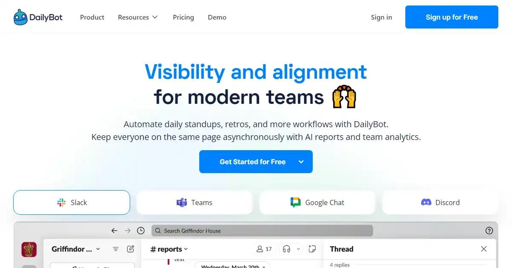This screenshot has width=512, height=268.
Task: Expand the Resources menu
Action: click(x=138, y=17)
